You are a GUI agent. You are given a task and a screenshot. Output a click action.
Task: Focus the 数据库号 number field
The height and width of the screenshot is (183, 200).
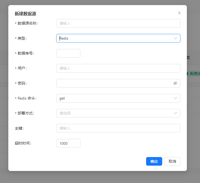pos(68,53)
